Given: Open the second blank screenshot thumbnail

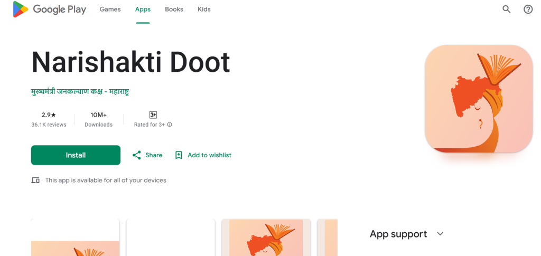Looking at the screenshot, I should pyautogui.click(x=171, y=238).
